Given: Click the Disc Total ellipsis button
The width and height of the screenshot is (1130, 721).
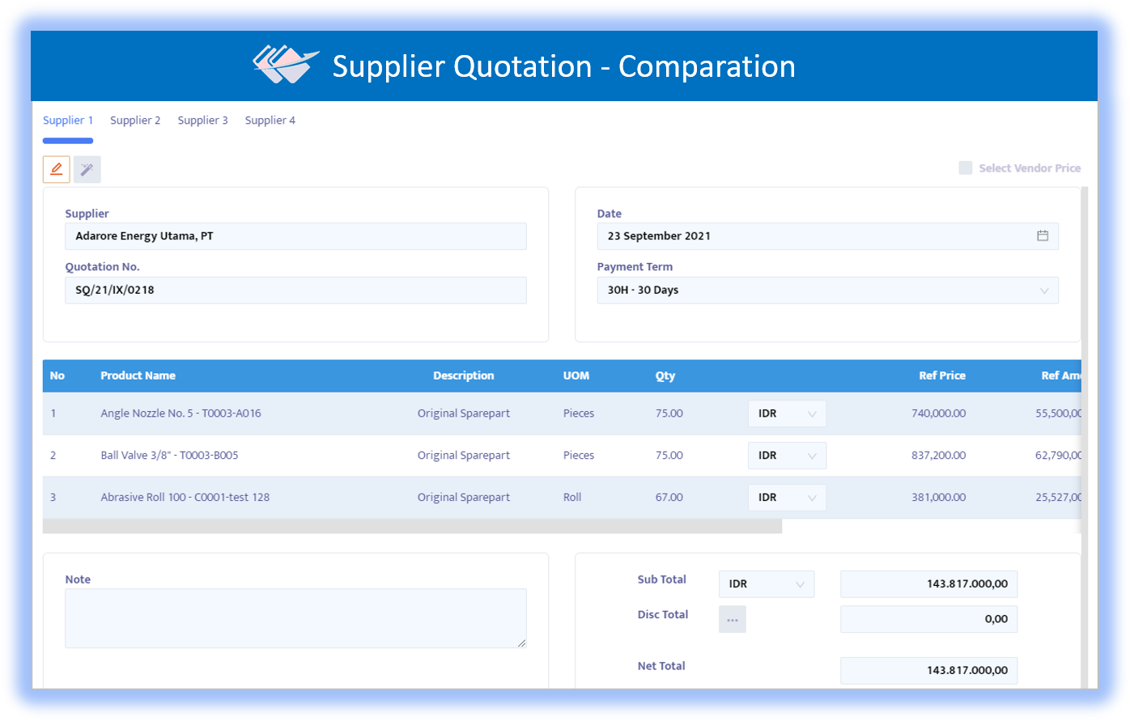Looking at the screenshot, I should coord(733,620).
